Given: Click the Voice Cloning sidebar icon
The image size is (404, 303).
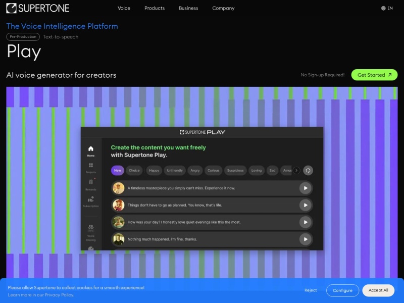Looking at the screenshot, I should pos(91,228).
